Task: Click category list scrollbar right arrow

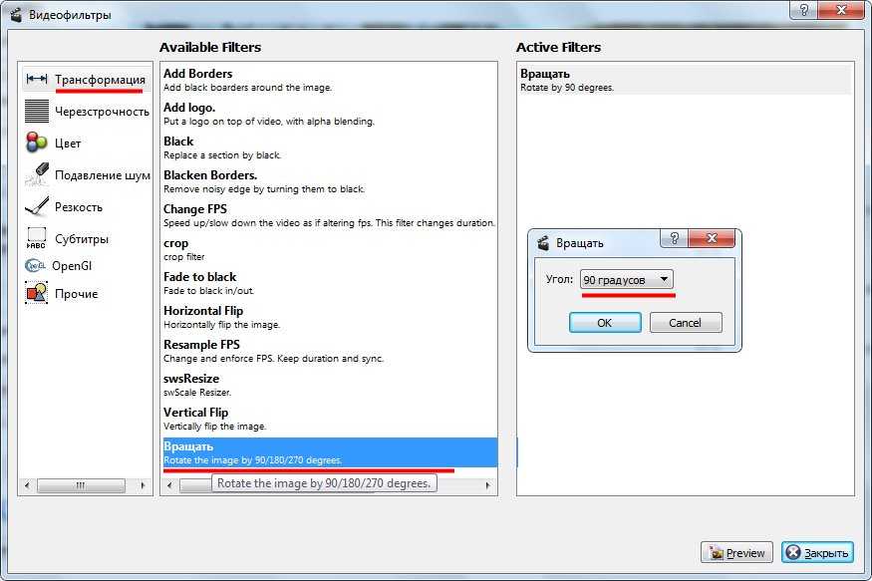Action: [143, 485]
